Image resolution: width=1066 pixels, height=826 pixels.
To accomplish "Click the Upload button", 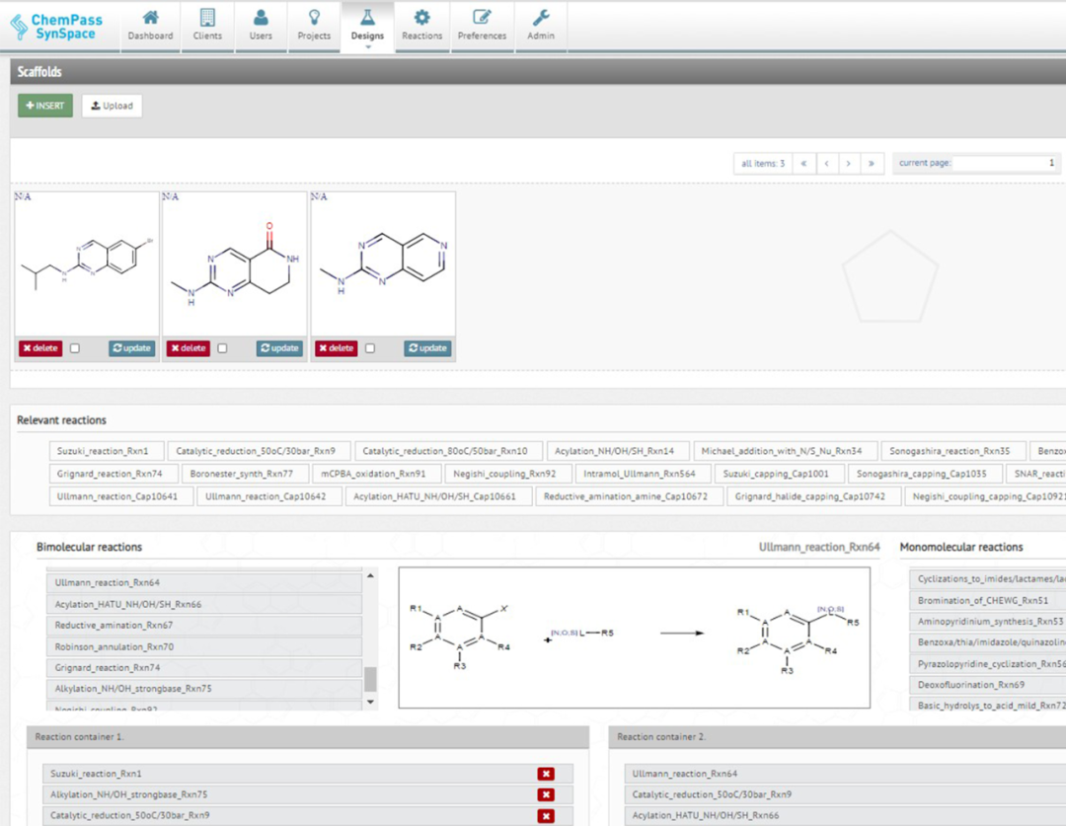I will (112, 106).
